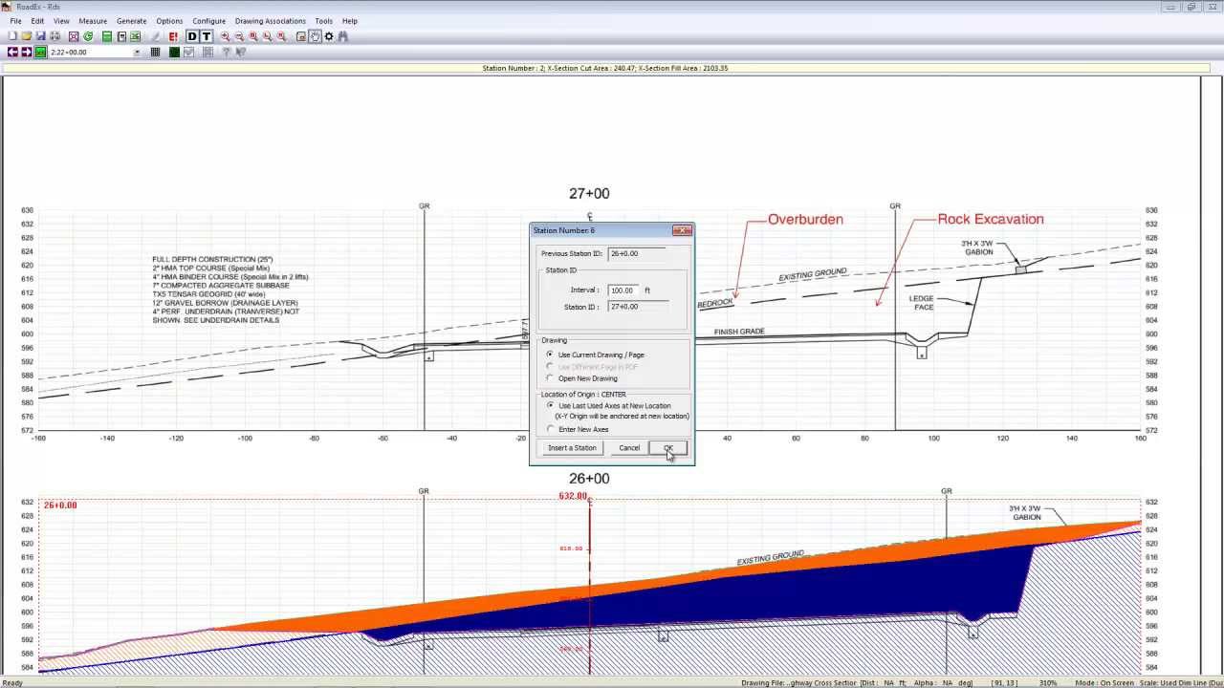Screen dimensions: 1224x688
Task: Select Enter New Axes radio button
Action: [577, 429]
